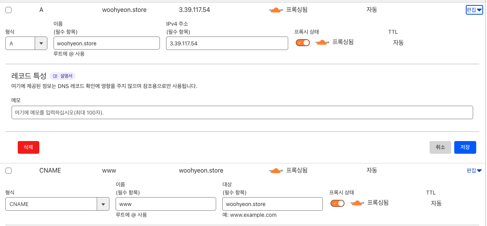Collapse the CNAME record 편집 expander
The height and width of the screenshot is (226, 487).
tap(474, 170)
